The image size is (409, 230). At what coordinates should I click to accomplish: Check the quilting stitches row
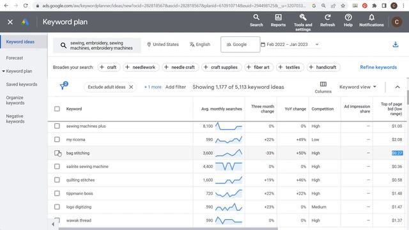click(x=57, y=180)
